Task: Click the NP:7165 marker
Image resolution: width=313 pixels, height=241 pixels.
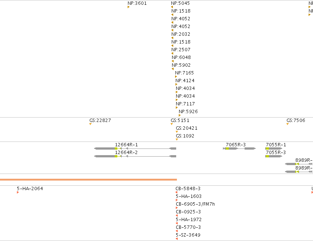Action: click(x=176, y=77)
